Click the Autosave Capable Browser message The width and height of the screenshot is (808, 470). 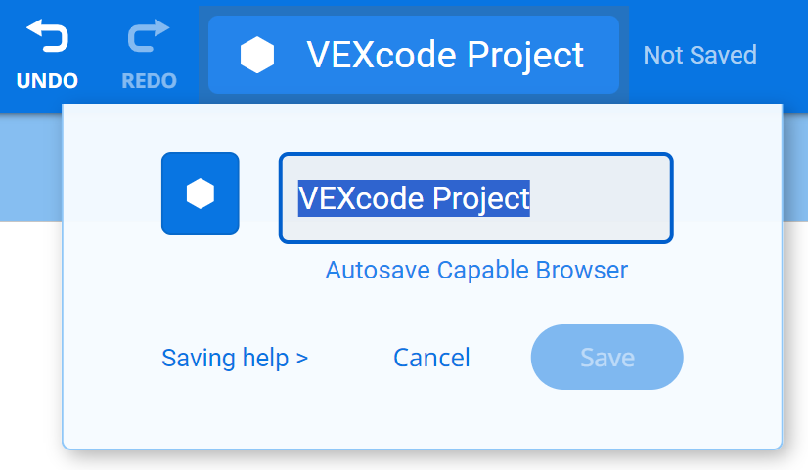tap(476, 270)
